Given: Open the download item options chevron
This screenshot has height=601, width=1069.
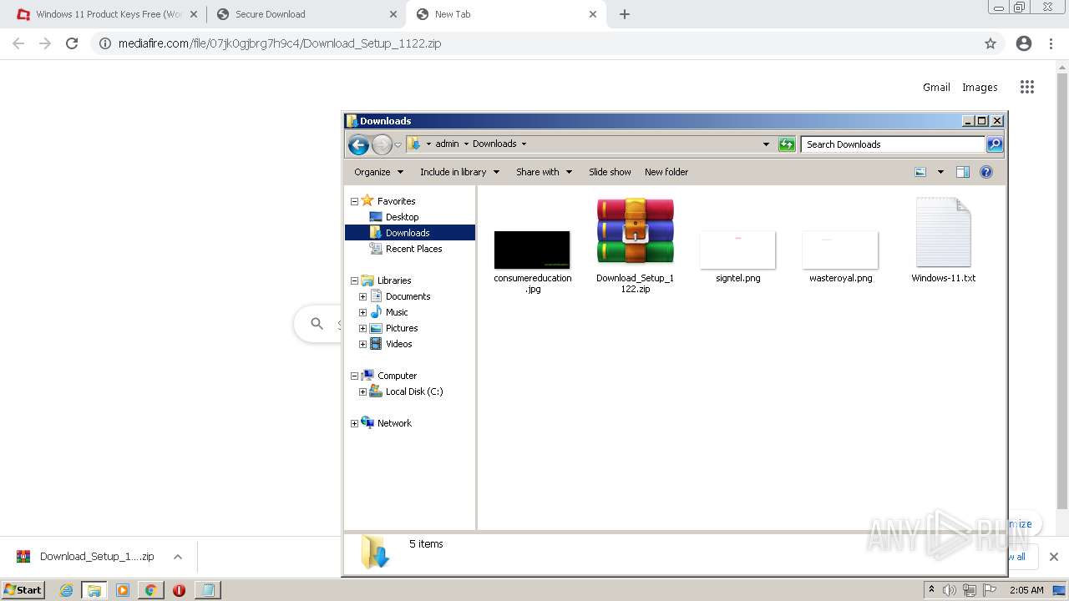Looking at the screenshot, I should [178, 557].
